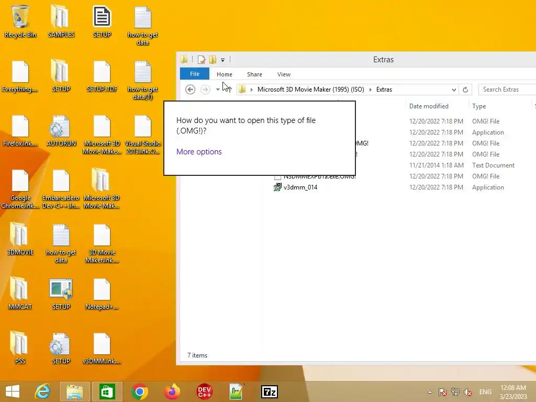Select the 3D Movie Maker.lnk desktop file
This screenshot has height=402, width=536.
pyautogui.click(x=102, y=243)
